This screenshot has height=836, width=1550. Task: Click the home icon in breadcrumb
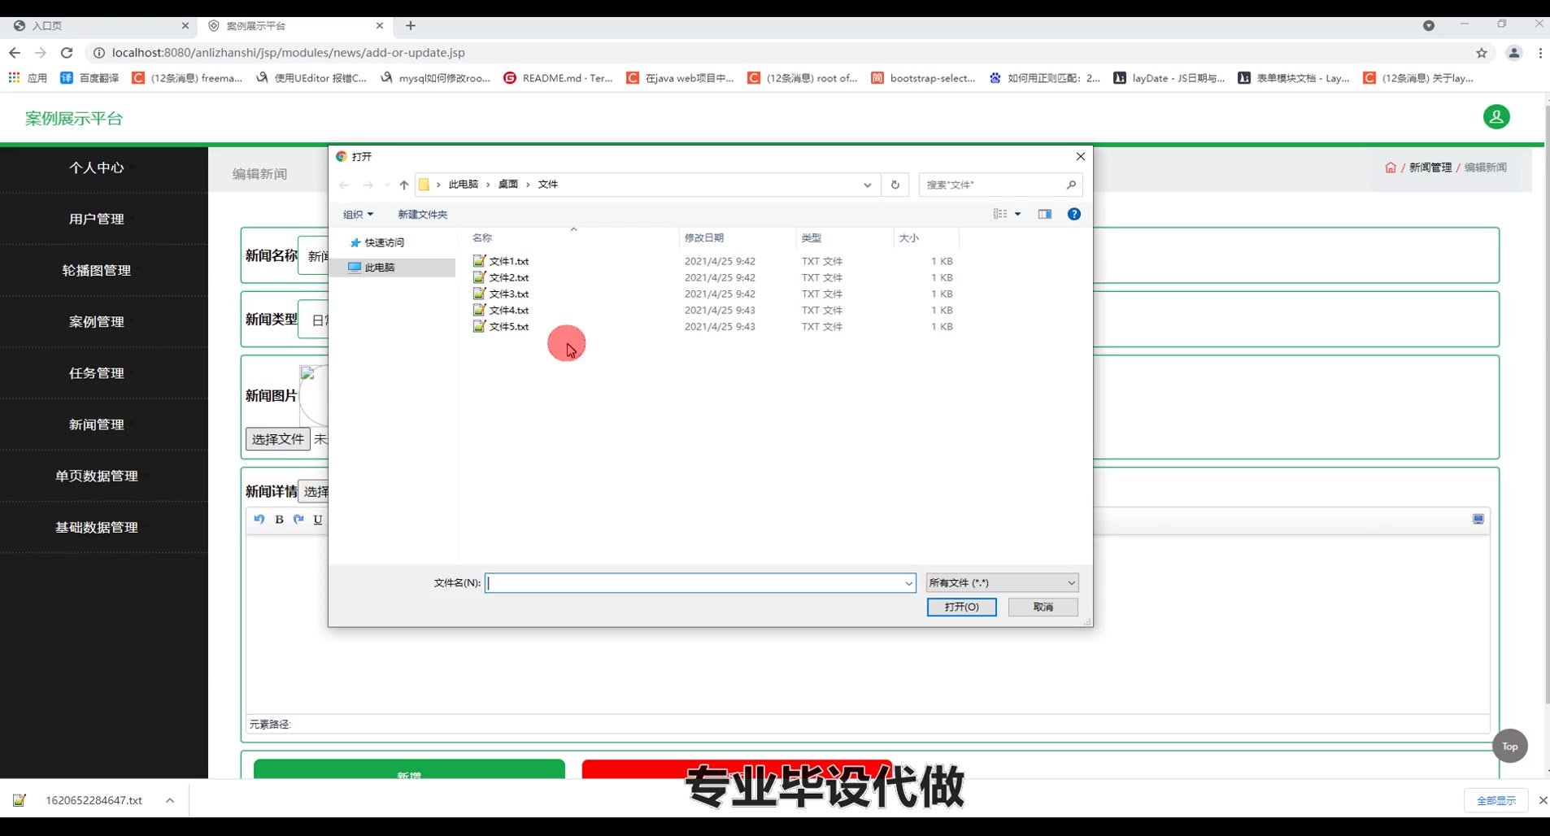click(1391, 168)
